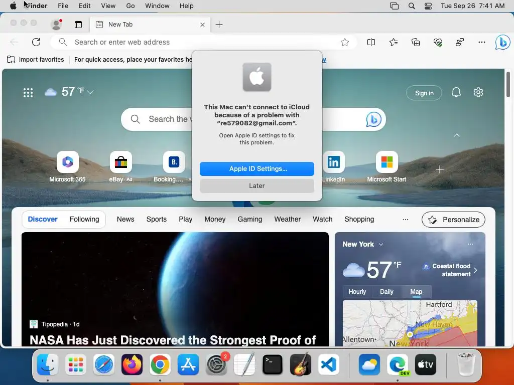Dismiss the dialog with Later

point(257,185)
